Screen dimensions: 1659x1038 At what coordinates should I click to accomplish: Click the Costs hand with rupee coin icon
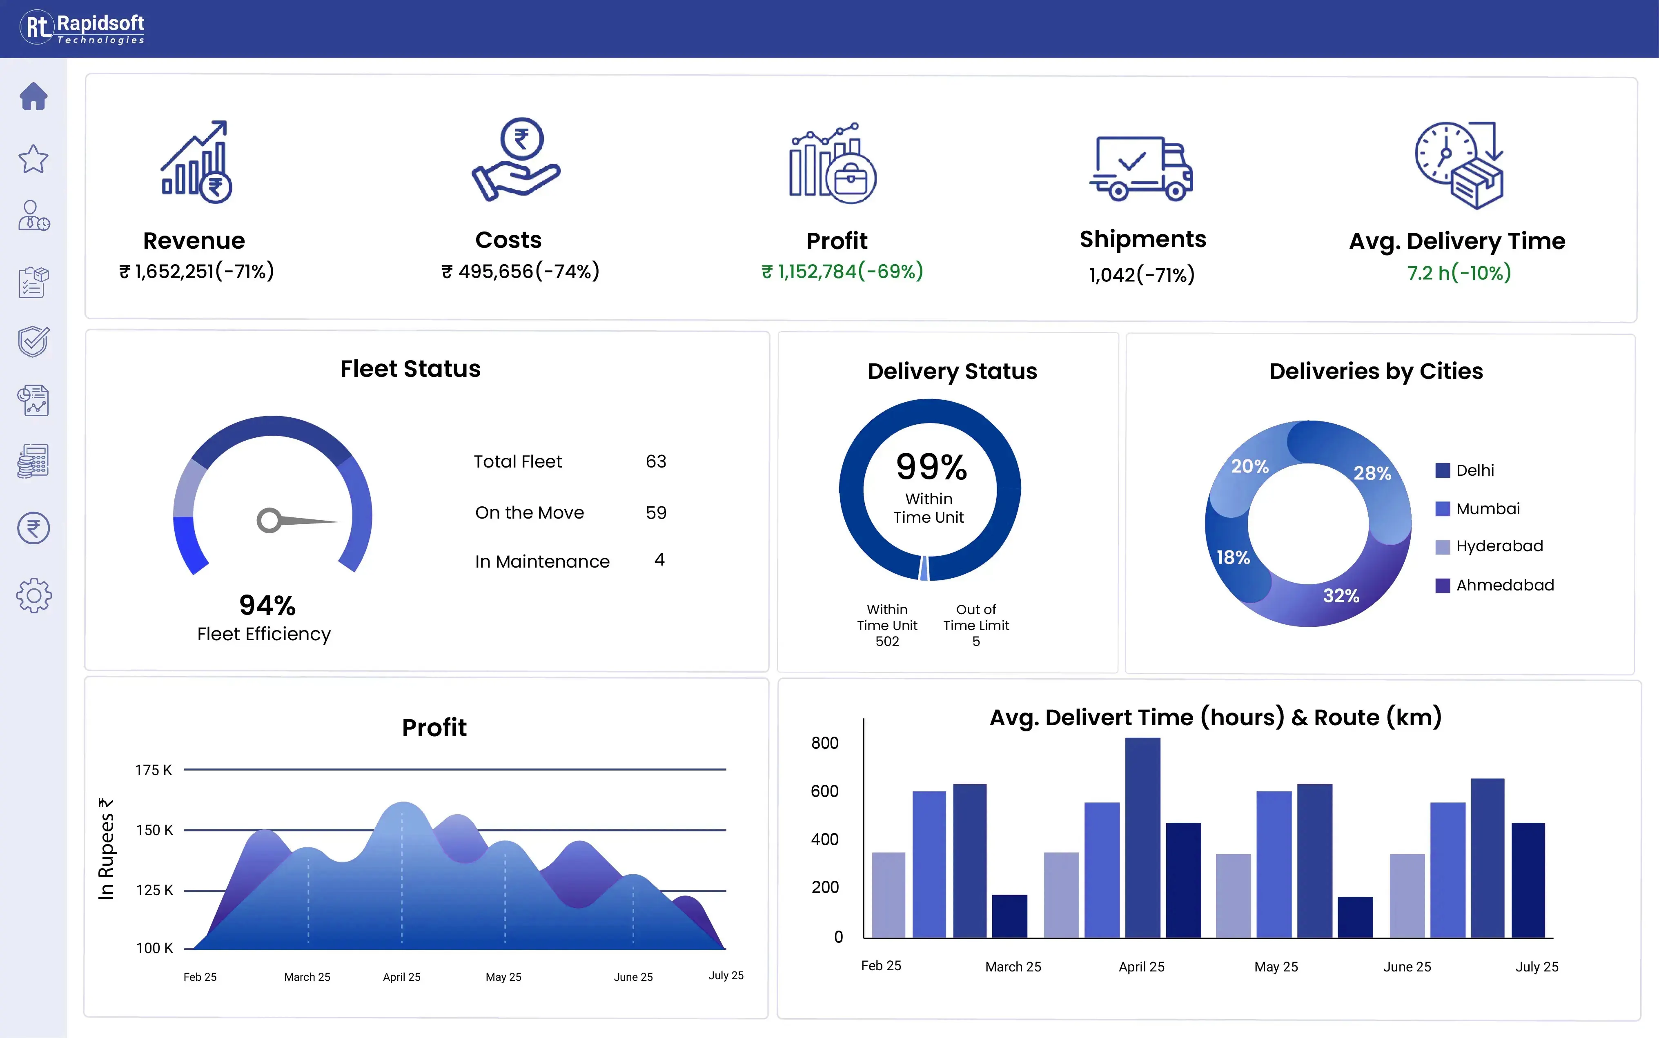pos(516,159)
